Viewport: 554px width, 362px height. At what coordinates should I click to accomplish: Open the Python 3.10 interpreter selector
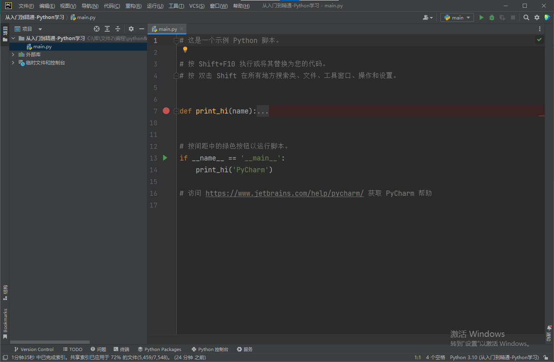[494, 358]
